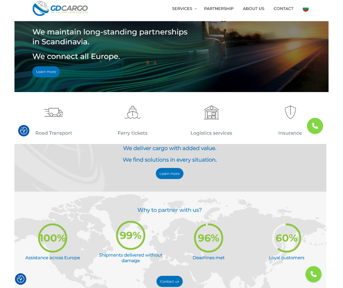Click the Contact us button
Viewport: 343px width, 288px height.
(170, 281)
